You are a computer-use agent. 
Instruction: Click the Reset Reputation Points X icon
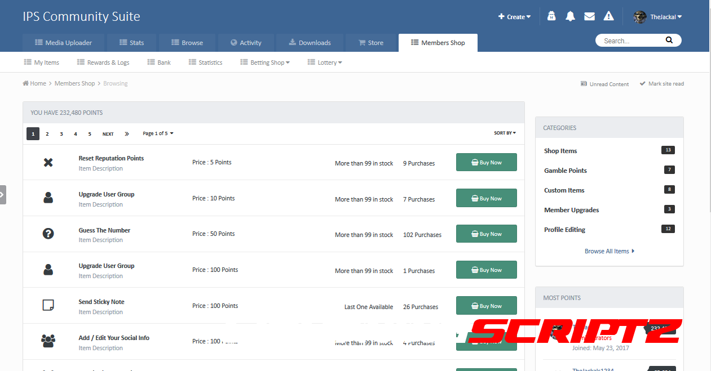point(48,163)
